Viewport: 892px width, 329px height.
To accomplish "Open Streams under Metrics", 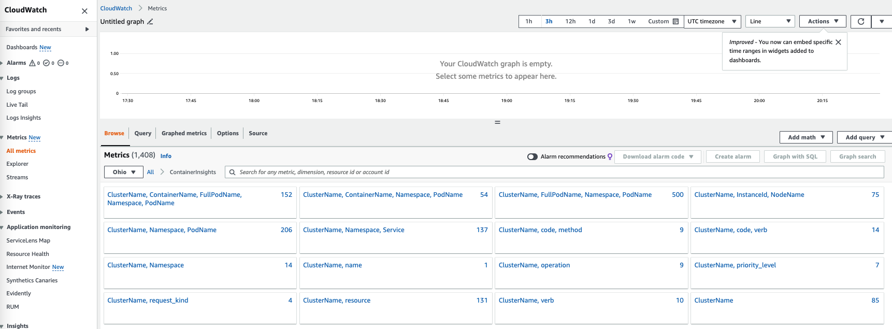I will [x=17, y=177].
